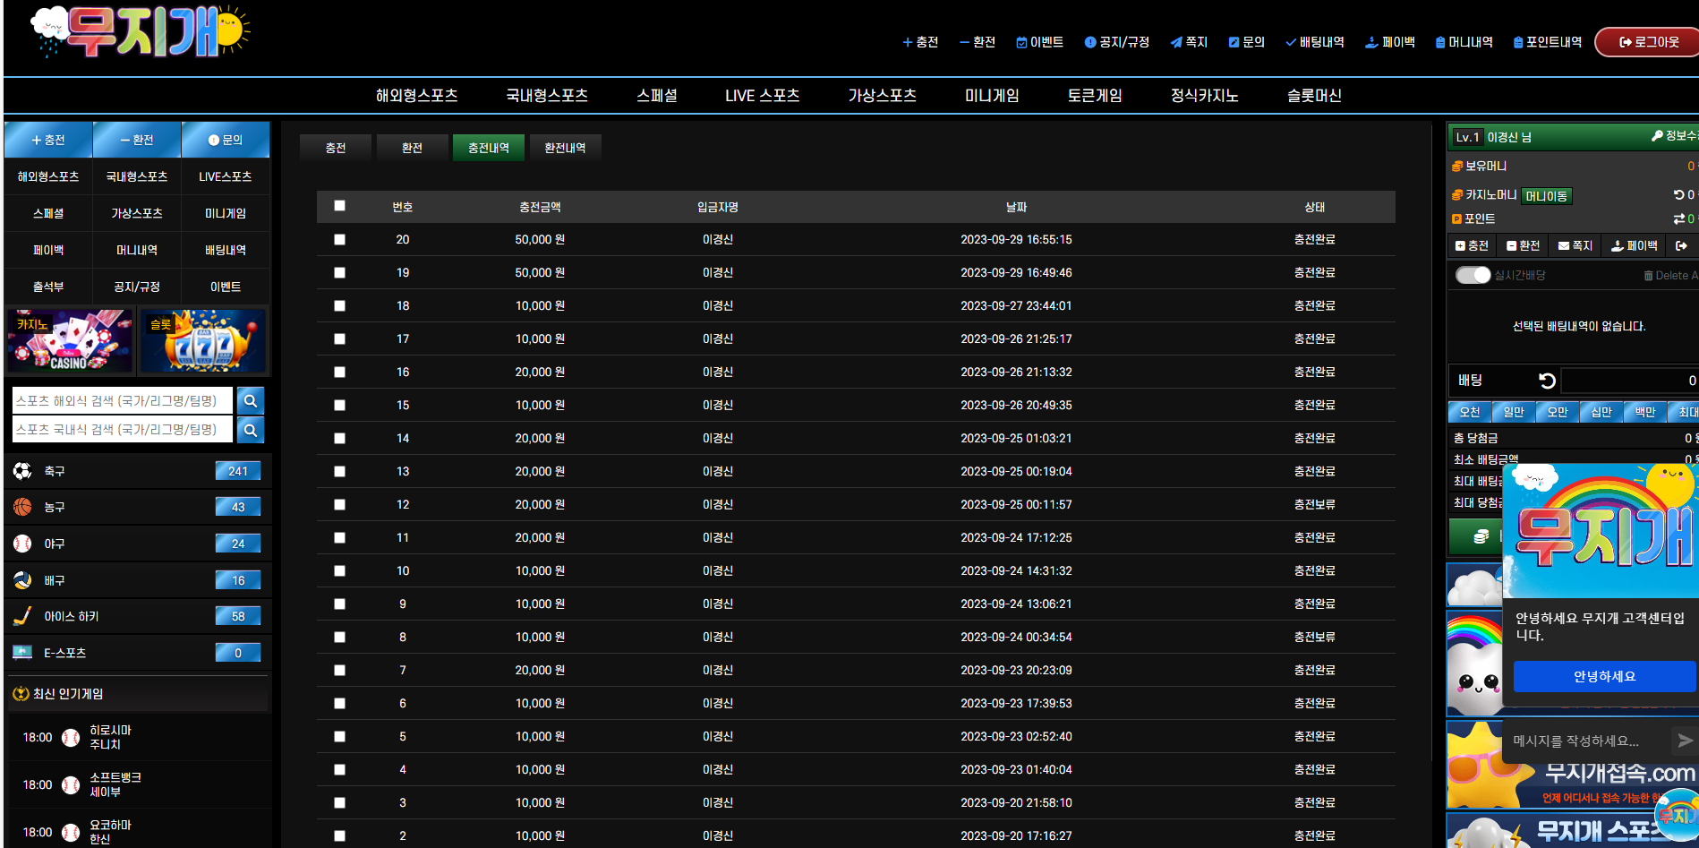1699x848 pixels.
Task: Click the chat send arrow icon
Action: coord(1685,741)
